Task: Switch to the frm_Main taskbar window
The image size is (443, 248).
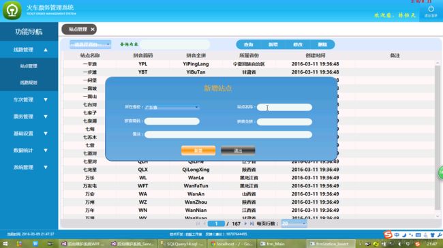Action: point(281,243)
